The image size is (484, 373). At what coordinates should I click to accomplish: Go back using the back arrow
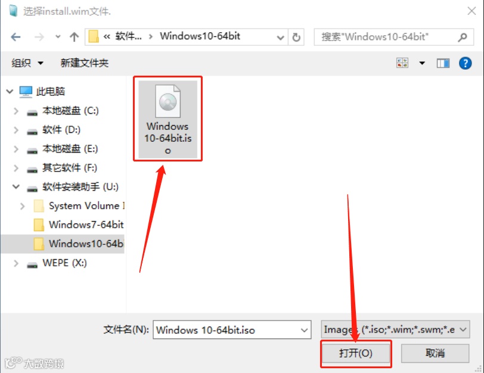15,37
